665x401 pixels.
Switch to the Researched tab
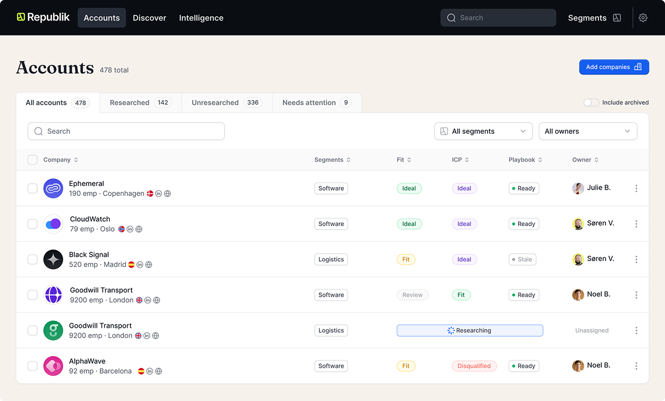tap(141, 103)
